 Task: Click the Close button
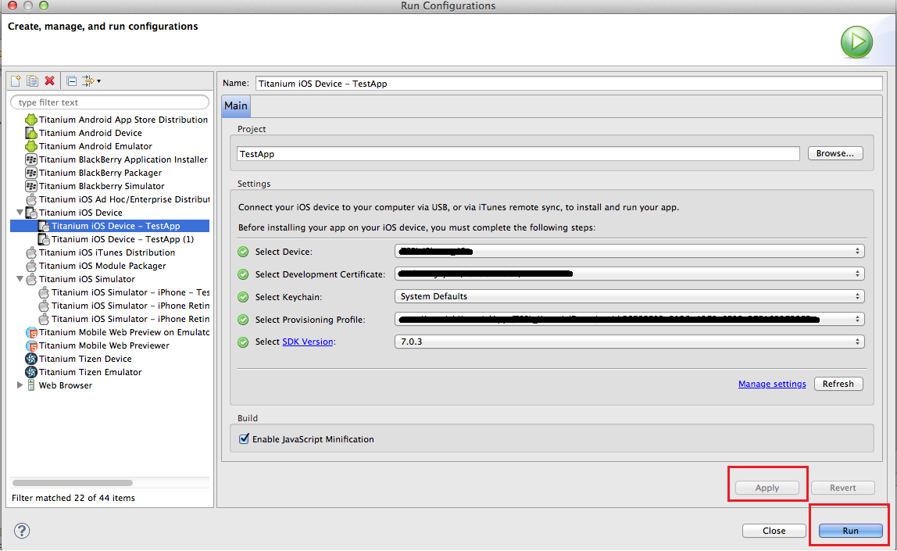(x=774, y=531)
